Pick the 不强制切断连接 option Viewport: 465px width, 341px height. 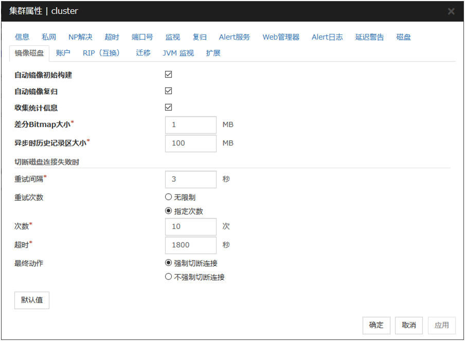168,277
